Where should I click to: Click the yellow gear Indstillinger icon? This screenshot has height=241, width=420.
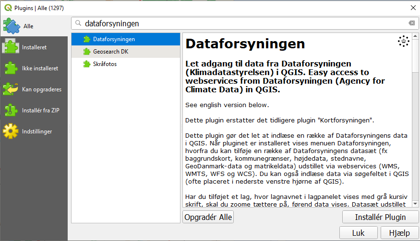pyautogui.click(x=11, y=131)
